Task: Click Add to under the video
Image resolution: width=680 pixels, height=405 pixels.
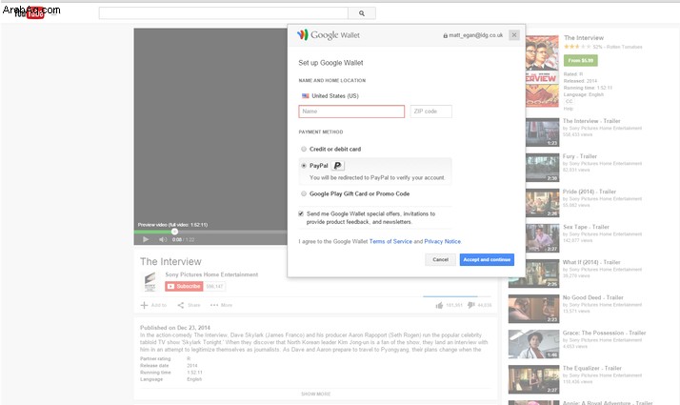Action: (x=153, y=305)
